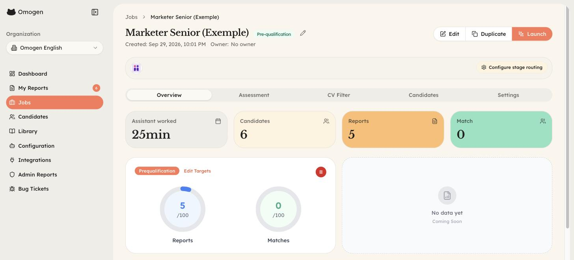Click the Prequalification stage badge
The height and width of the screenshot is (260, 574).
pos(157,171)
